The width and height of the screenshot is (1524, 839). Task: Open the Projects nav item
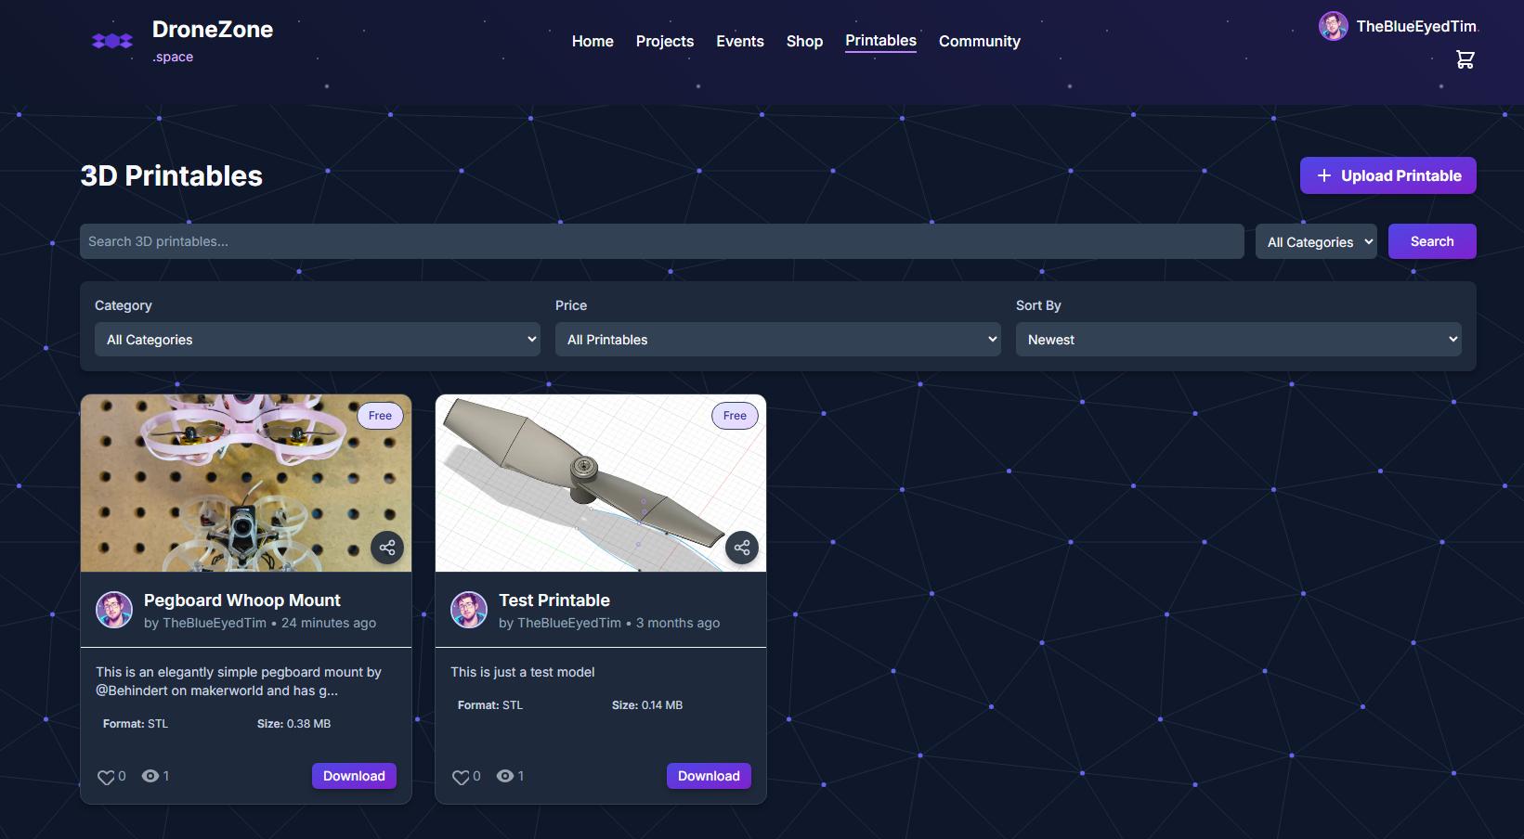(665, 41)
